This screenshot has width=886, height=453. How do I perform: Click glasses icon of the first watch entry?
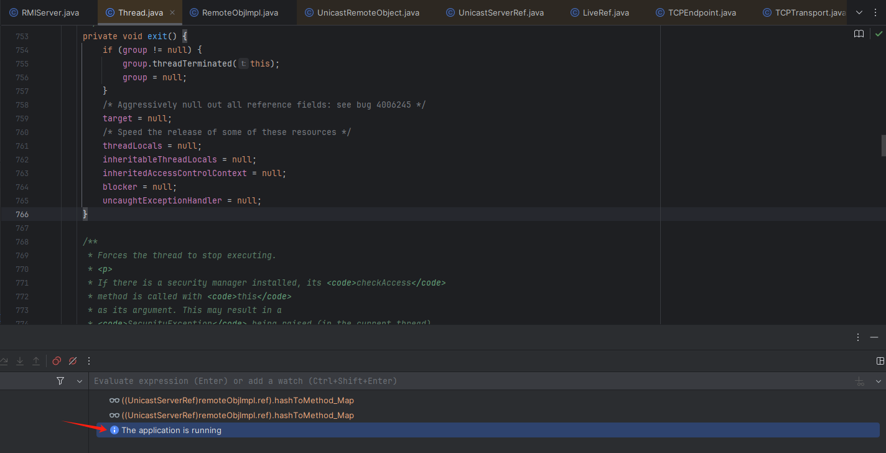114,400
